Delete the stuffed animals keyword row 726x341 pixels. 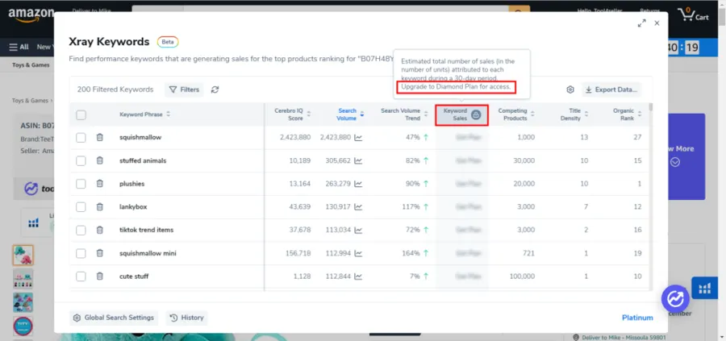(99, 160)
